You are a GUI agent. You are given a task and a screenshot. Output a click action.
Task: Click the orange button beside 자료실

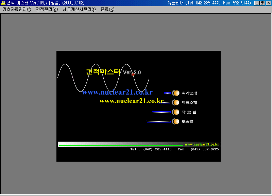(x=176, y=112)
